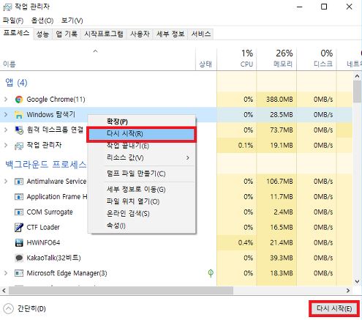Expand the Google Chrome(11) process group
Image resolution: width=362 pixels, height=320 pixels.
pyautogui.click(x=6, y=99)
